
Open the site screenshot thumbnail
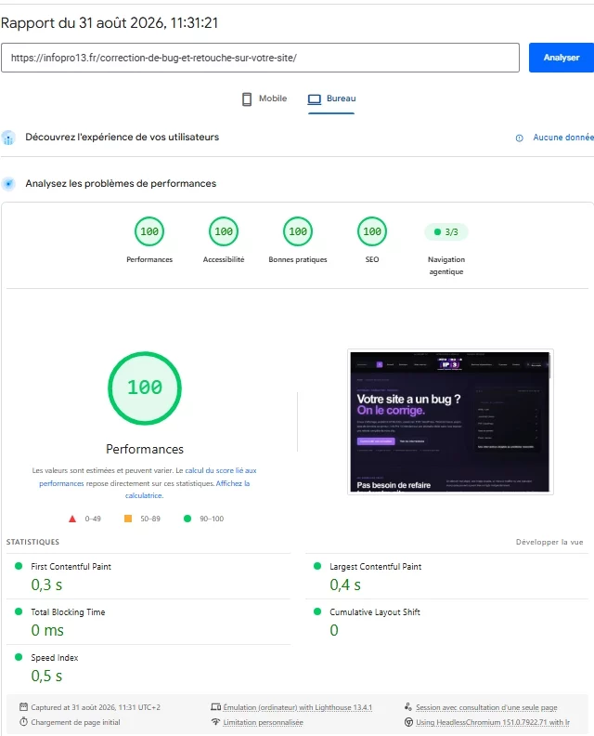click(x=450, y=422)
